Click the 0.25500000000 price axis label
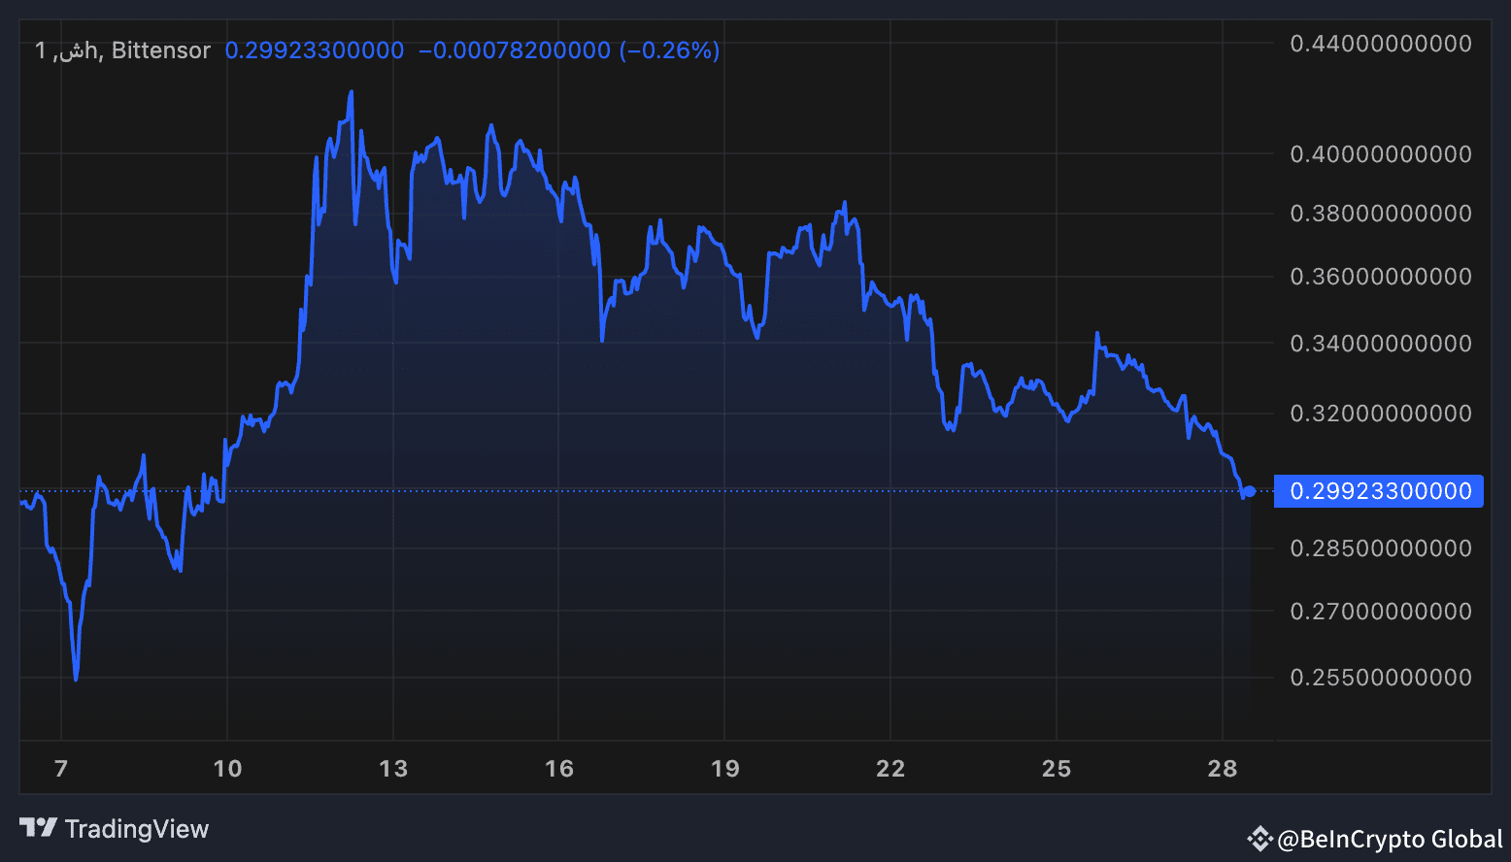This screenshot has height=862, width=1511. (1381, 678)
